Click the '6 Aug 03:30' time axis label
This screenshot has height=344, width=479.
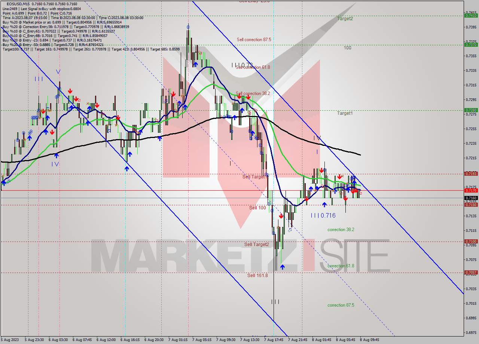coord(58,340)
